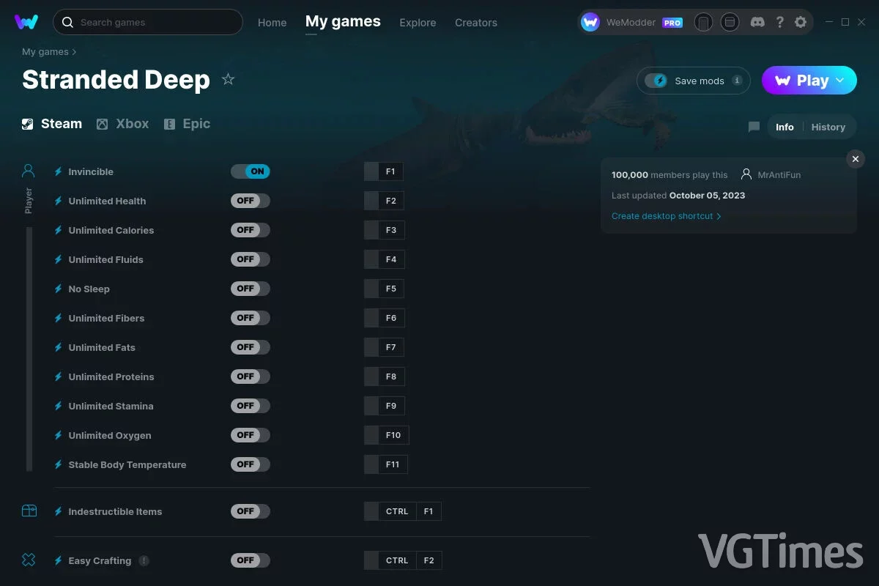Select the inventory chest category icon
Screen dimensions: 879x586
pos(29,511)
